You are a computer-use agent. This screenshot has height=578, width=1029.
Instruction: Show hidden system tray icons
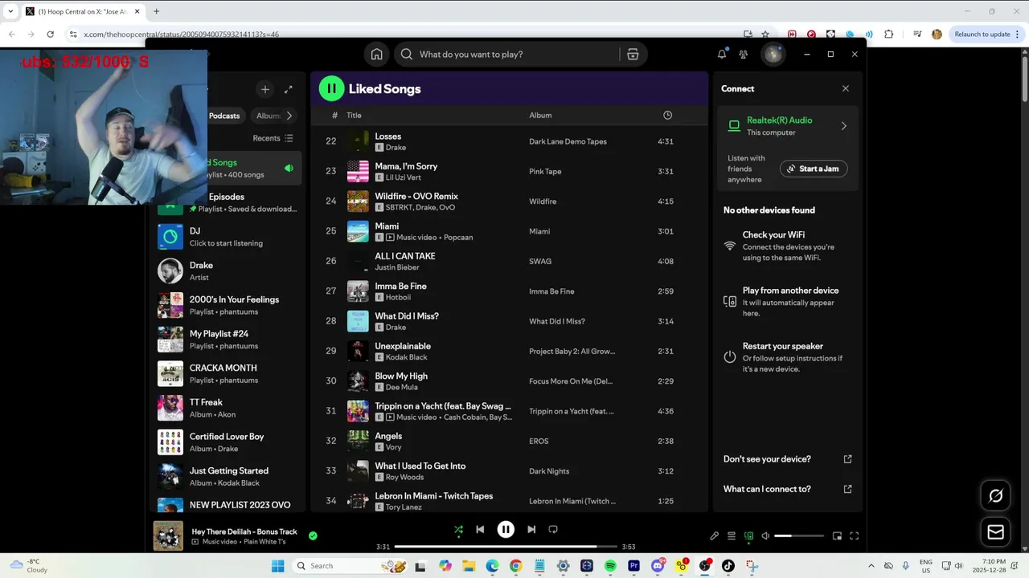pos(871,566)
